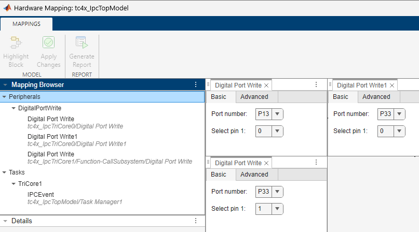Close the top Digital Port Write tab
The image size is (419, 232).
(266, 85)
